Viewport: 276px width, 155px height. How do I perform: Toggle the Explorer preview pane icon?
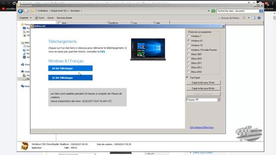click(x=254, y=18)
